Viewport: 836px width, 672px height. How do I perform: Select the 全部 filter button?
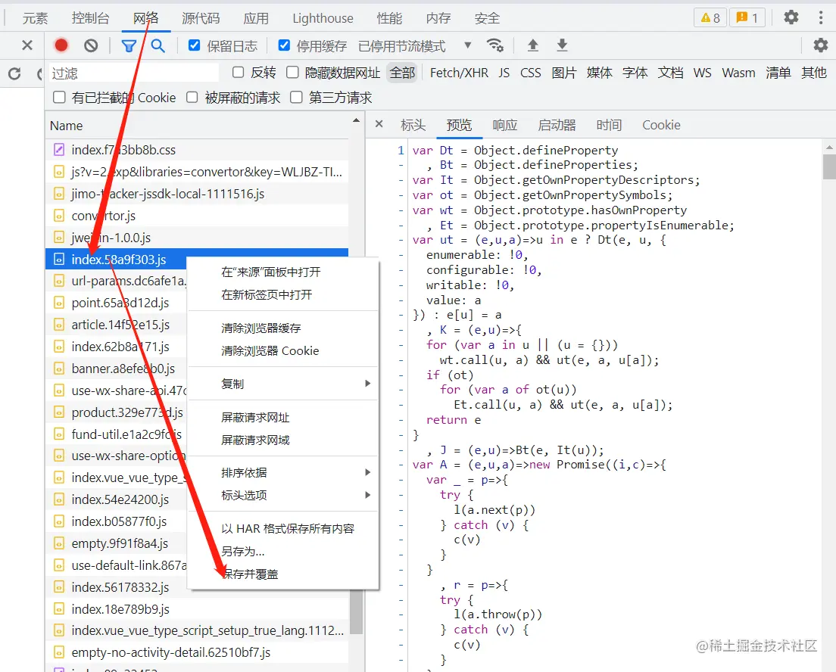point(402,73)
